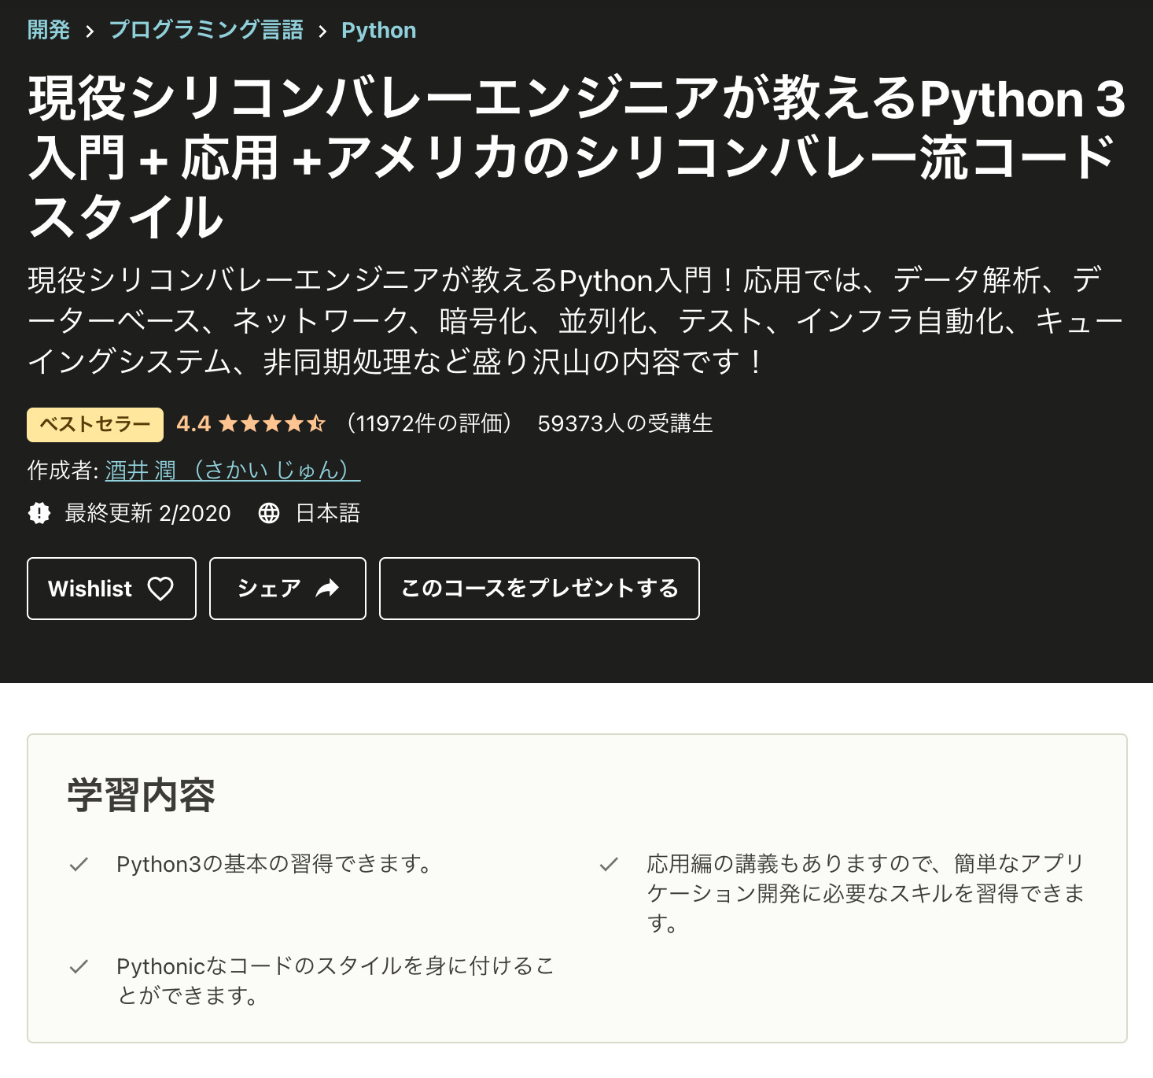Click このコースをプレゼントする gift button
This screenshot has width=1153, height=1078.
540,589
